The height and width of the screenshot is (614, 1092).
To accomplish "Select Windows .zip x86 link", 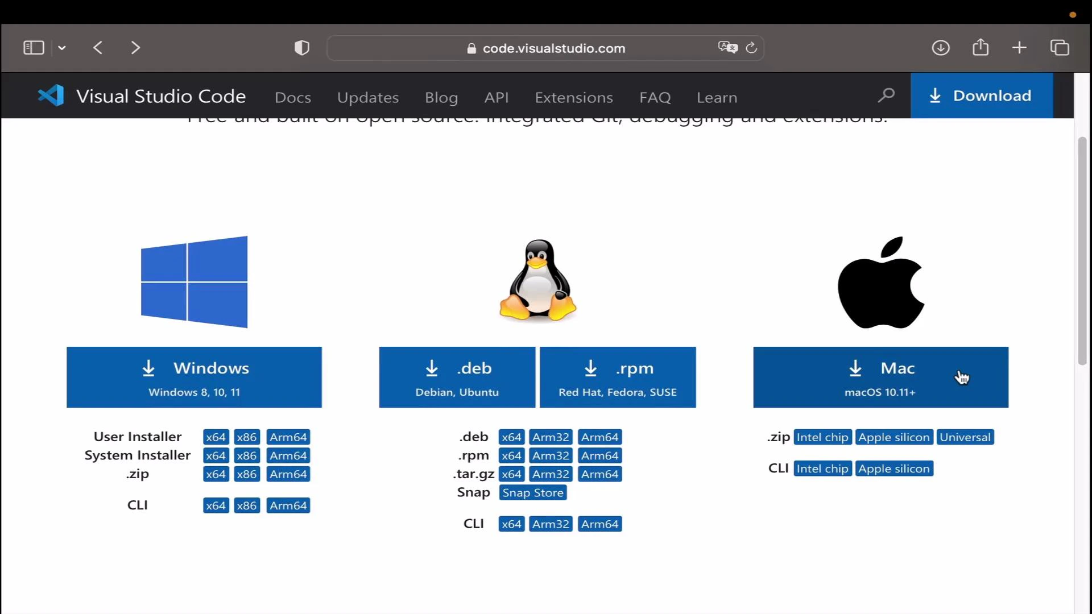I will pos(247,474).
